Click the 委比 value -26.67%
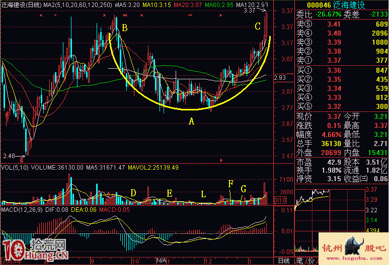389x265 pixels. coord(328,15)
